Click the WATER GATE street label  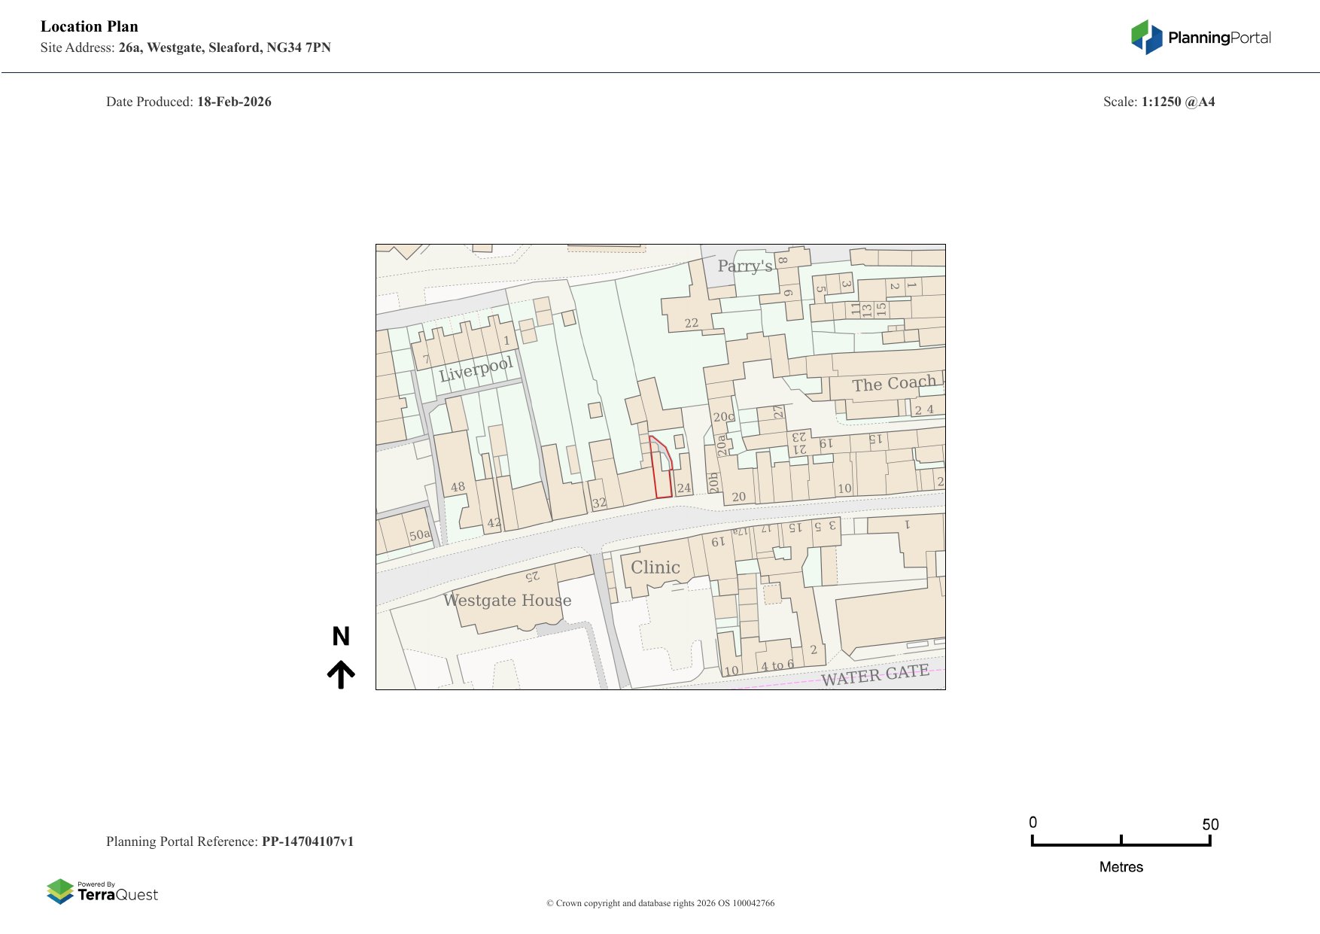(874, 675)
